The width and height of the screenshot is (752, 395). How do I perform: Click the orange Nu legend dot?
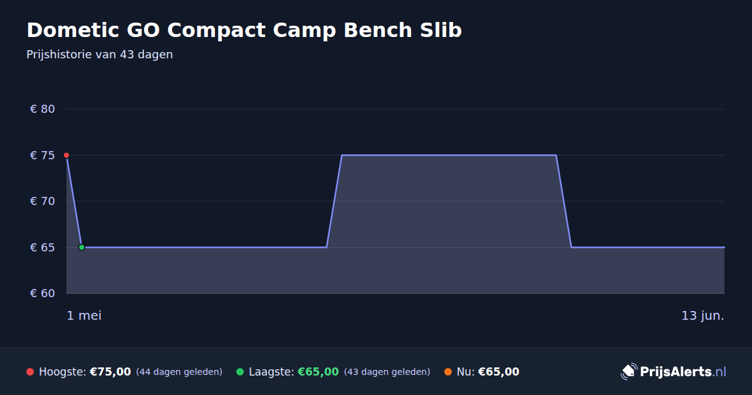point(448,372)
